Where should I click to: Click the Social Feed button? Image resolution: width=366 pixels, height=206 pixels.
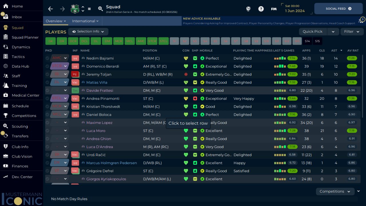338,9
